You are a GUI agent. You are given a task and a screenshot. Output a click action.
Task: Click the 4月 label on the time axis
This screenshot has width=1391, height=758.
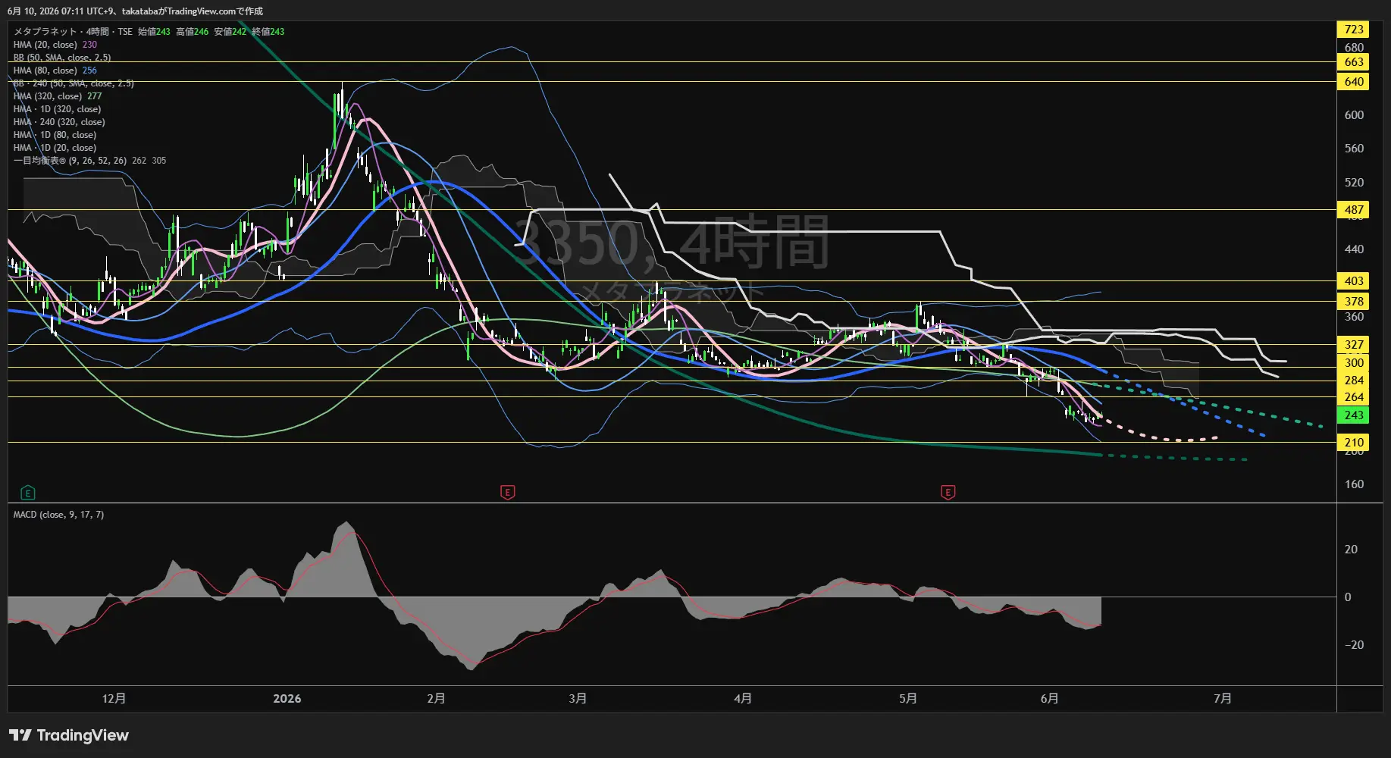pos(743,699)
